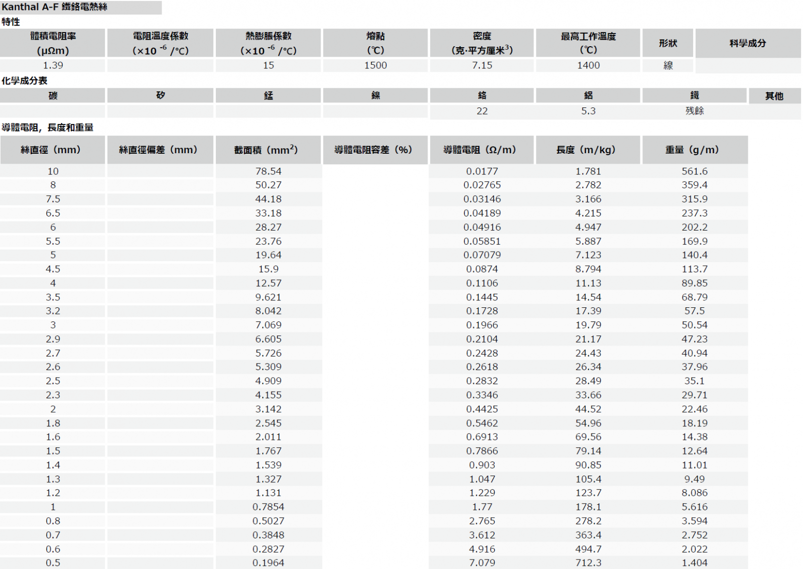Select the resistivity value 1.39
This screenshot has height=569, width=803.
tap(53, 65)
